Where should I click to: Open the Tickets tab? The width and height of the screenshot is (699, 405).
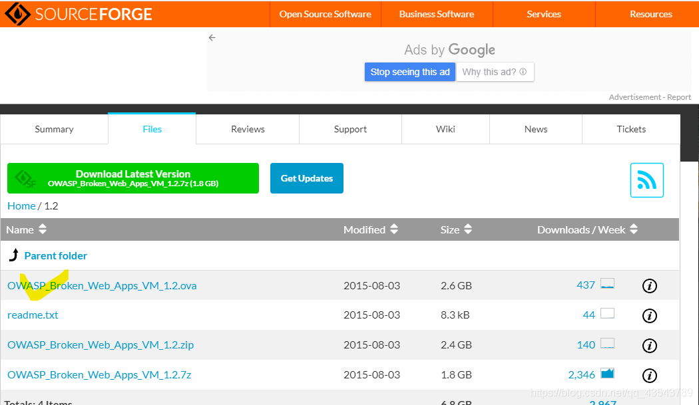(x=631, y=129)
